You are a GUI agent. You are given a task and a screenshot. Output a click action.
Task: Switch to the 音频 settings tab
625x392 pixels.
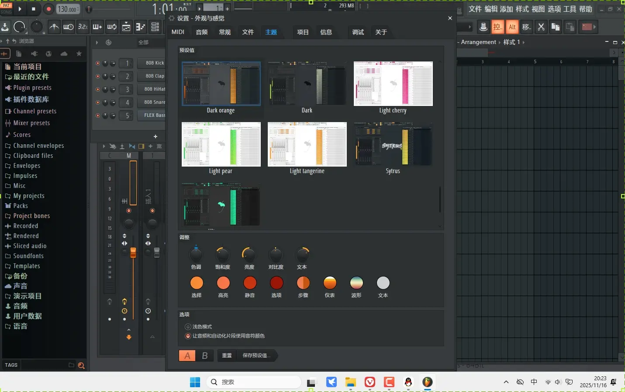pyautogui.click(x=202, y=32)
